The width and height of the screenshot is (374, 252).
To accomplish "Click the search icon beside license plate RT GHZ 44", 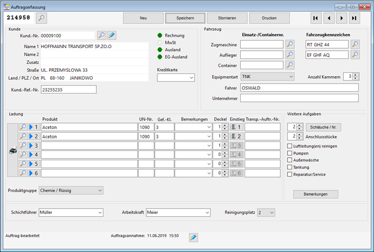I will click(x=355, y=45).
